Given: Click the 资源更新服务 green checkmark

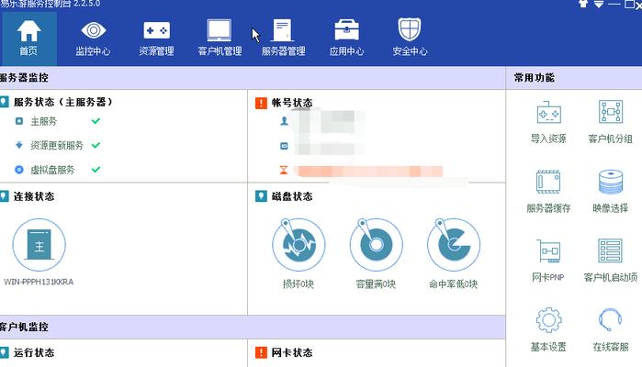Looking at the screenshot, I should 96,145.
